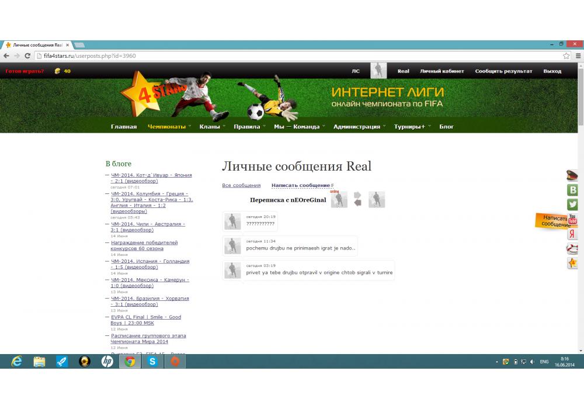Open the Блог menu item
584x409 pixels.
pyautogui.click(x=446, y=127)
